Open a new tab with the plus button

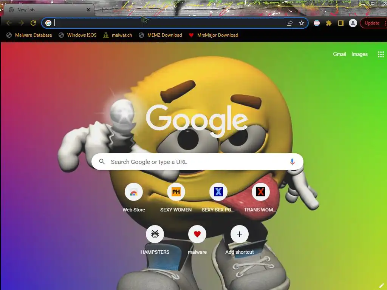click(103, 10)
